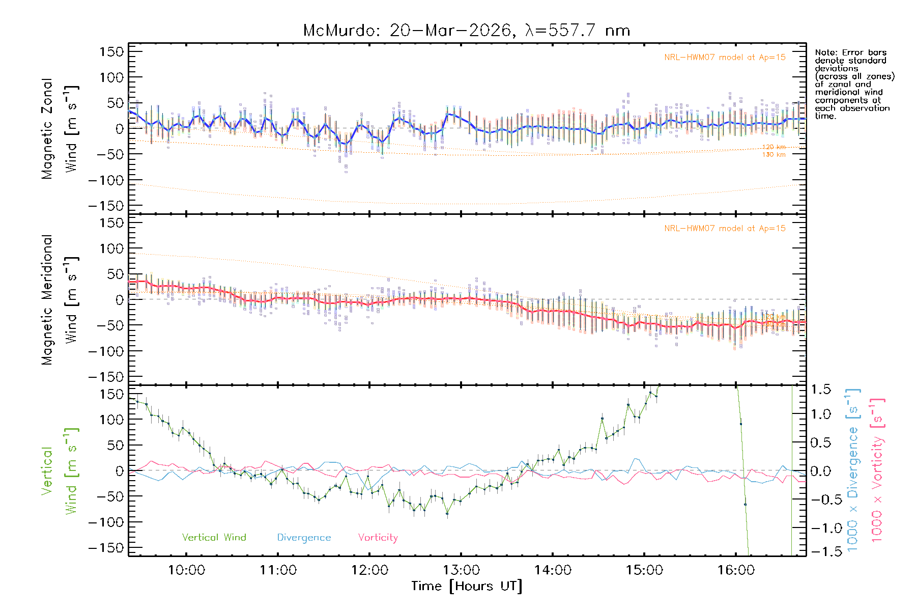Viewport: 916px width, 611px height.
Task: Click the error bars note text
Action: click(854, 84)
